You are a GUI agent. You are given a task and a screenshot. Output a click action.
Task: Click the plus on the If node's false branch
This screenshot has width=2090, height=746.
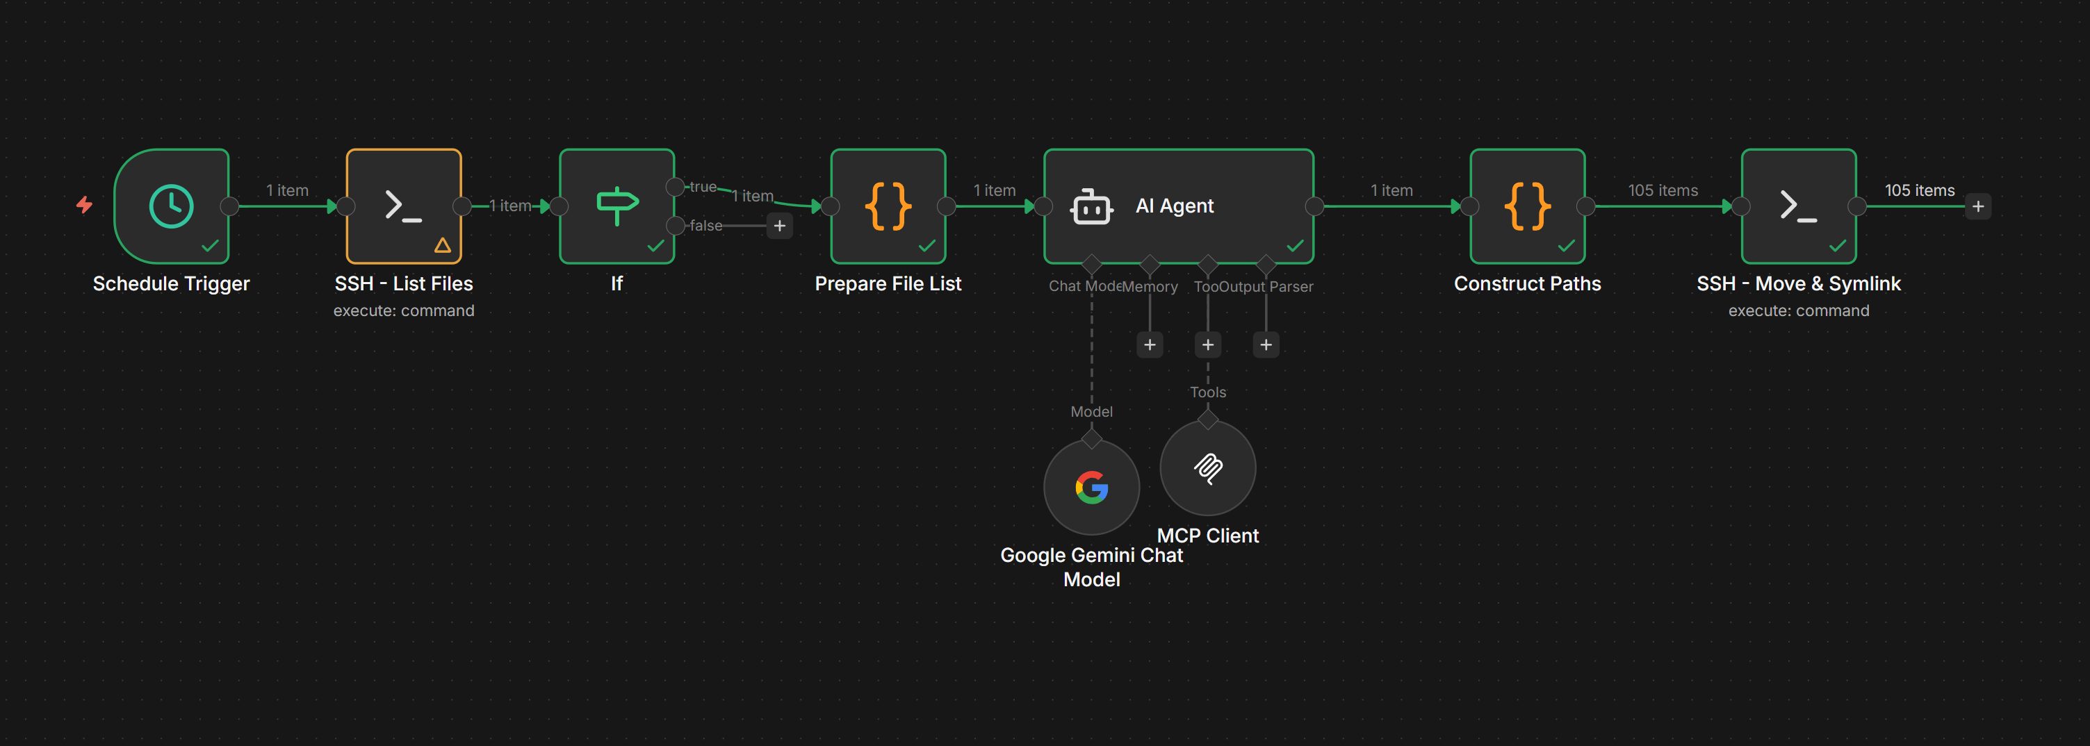coord(780,226)
